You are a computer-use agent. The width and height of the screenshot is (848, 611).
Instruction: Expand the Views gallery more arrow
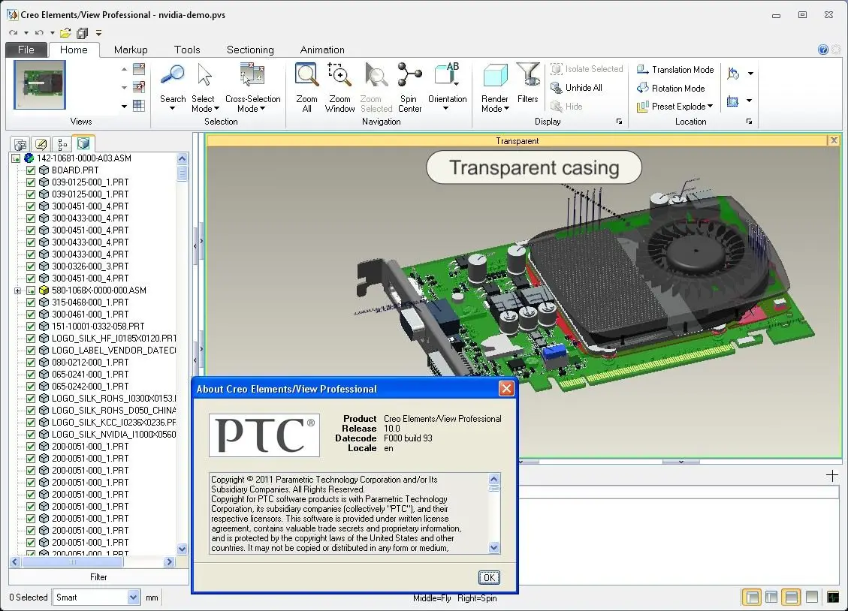[x=125, y=107]
